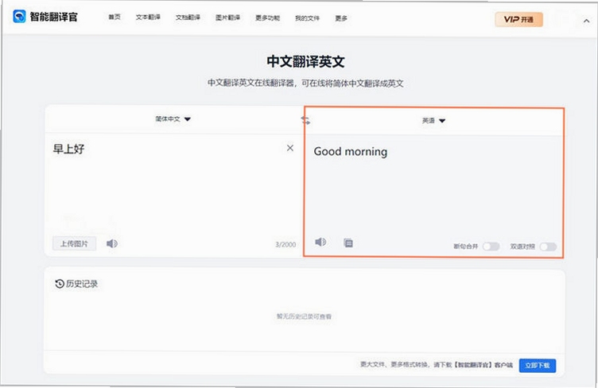Click the 立即下载 button

538,366
